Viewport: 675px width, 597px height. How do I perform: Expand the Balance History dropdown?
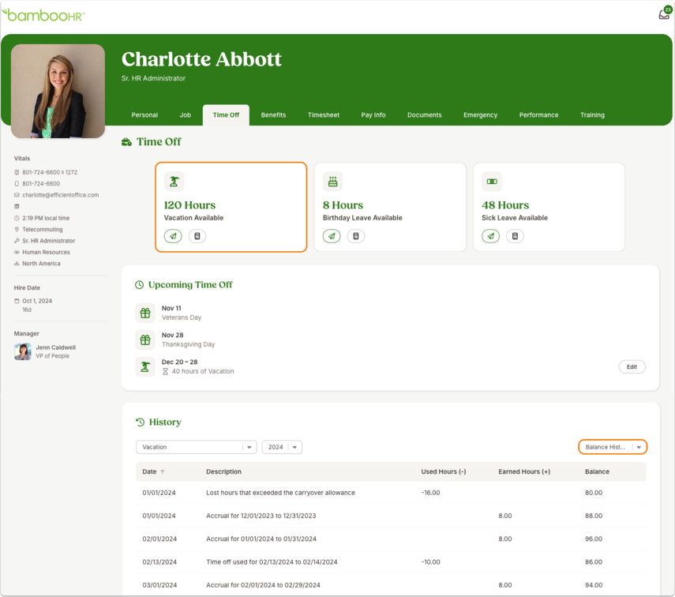613,447
